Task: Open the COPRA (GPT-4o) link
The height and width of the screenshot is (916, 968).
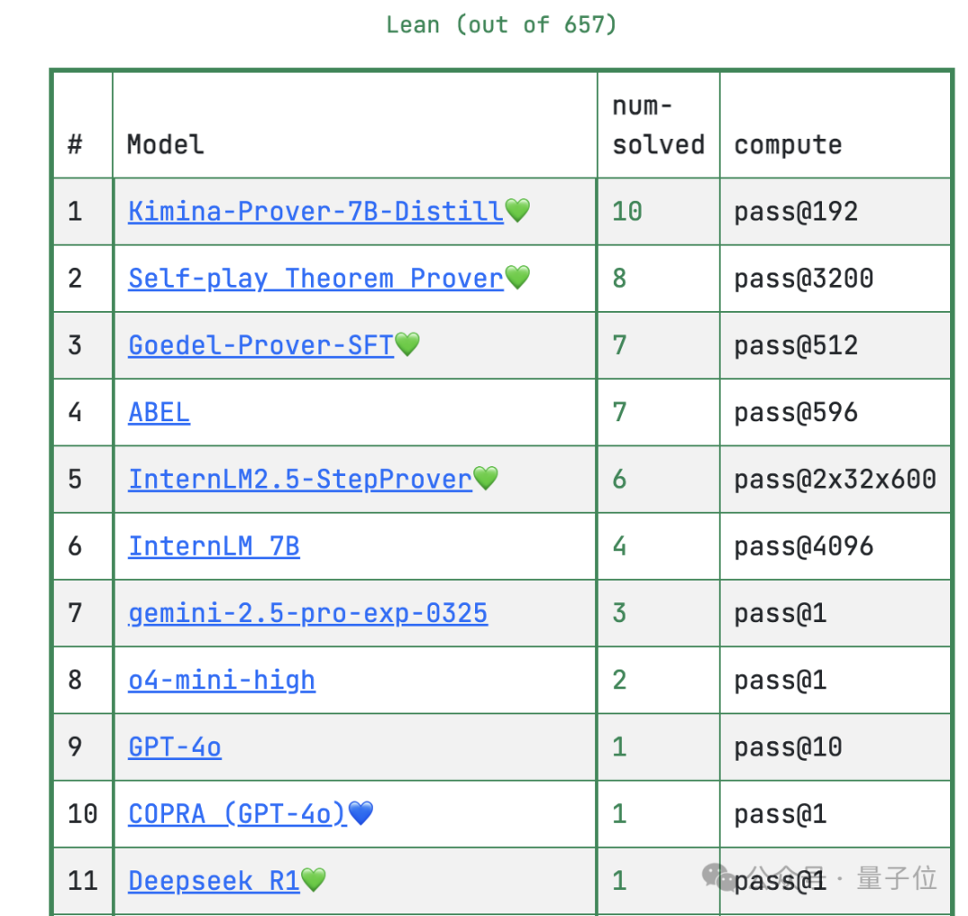Action: point(238,814)
